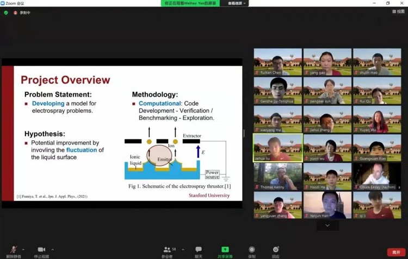Select the highlighted zehua liu video tile
Screen dimensions: 408x259
tap(277, 148)
